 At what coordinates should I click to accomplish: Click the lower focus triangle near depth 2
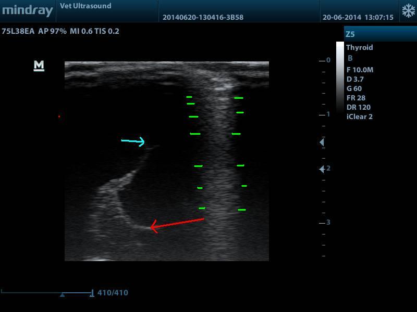tap(322, 169)
